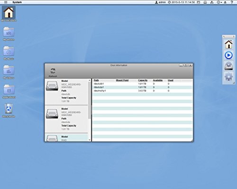Click the admin user menu item

[160, 2]
